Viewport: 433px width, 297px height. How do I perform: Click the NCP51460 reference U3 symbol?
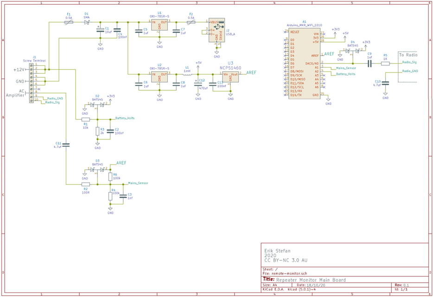pyautogui.click(x=231, y=76)
